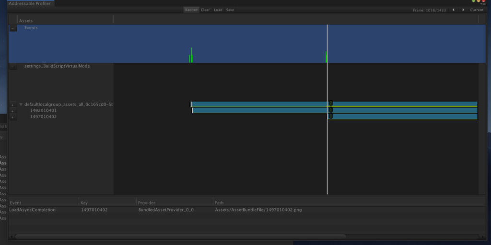Collapse the defaultlocalgroup tree disclosure triangle
491x245 pixels.
coord(21,105)
